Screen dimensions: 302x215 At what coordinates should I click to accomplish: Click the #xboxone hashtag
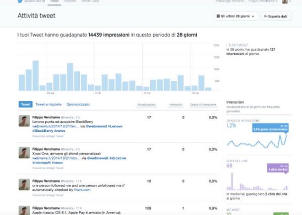118,158
